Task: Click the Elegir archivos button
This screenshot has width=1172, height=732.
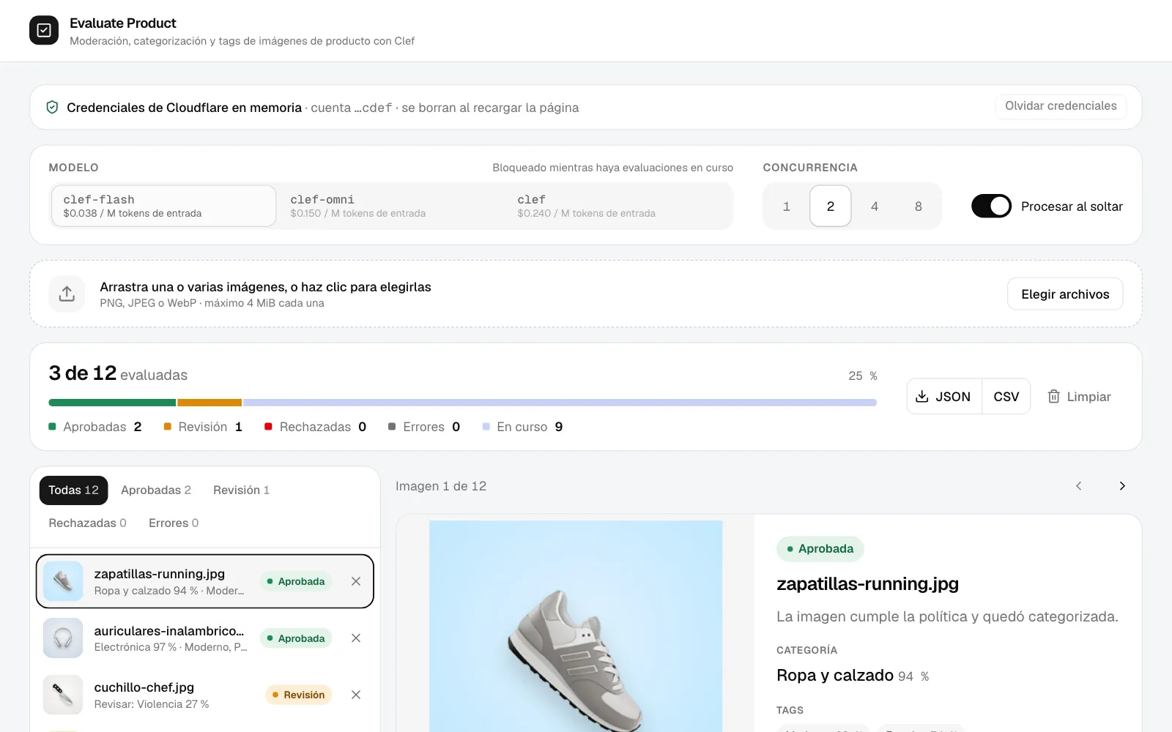Action: click(x=1065, y=294)
